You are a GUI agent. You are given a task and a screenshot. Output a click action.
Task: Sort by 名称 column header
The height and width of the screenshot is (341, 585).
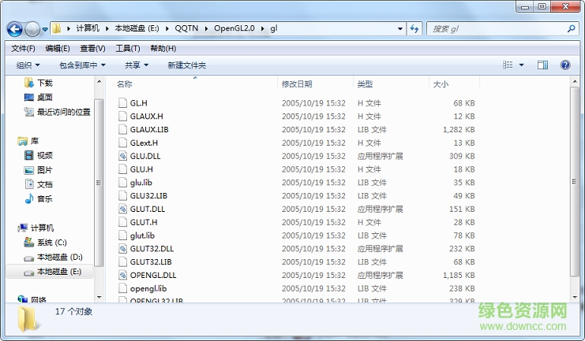(x=124, y=84)
